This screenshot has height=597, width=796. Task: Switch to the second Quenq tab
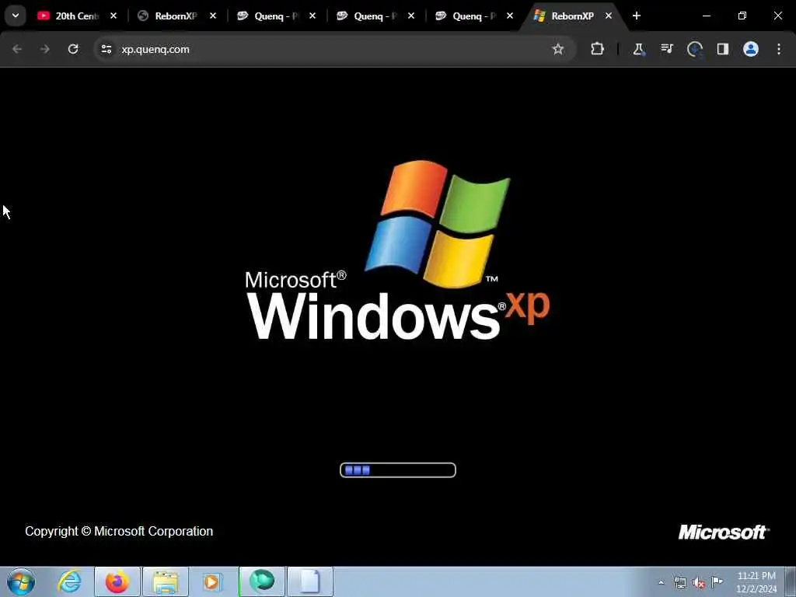point(374,16)
